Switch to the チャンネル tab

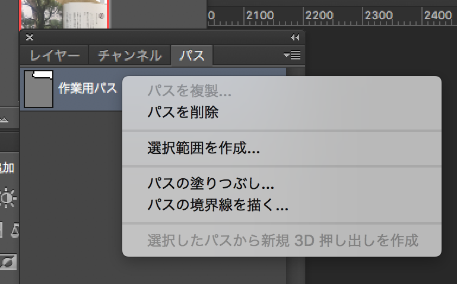130,55
